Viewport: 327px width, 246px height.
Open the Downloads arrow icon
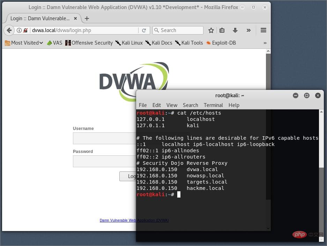(x=235, y=30)
